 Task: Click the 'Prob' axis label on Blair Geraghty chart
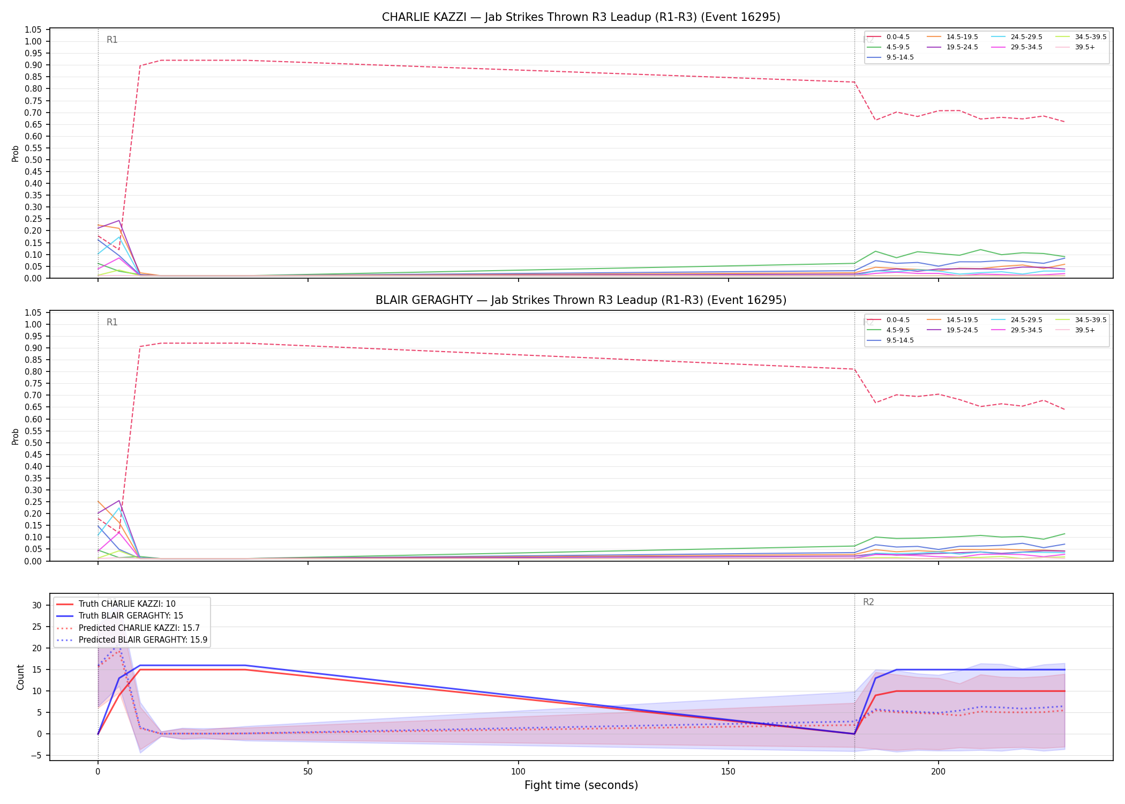pyautogui.click(x=16, y=436)
